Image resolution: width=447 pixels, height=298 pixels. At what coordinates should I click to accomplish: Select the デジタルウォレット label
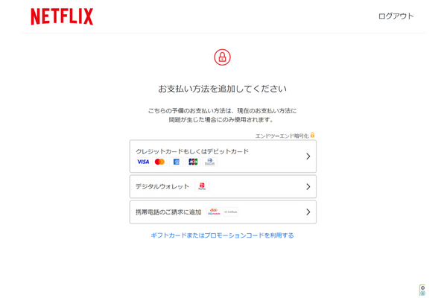pyautogui.click(x=162, y=186)
